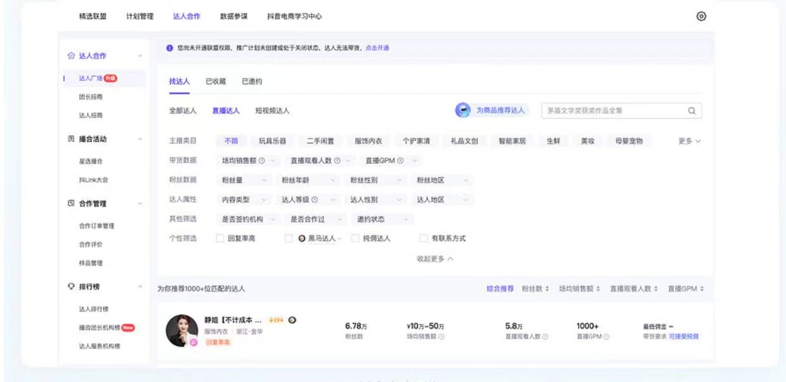Collapse the 排行榜 sidebar section chevron
The image size is (786, 382).
(x=140, y=287)
